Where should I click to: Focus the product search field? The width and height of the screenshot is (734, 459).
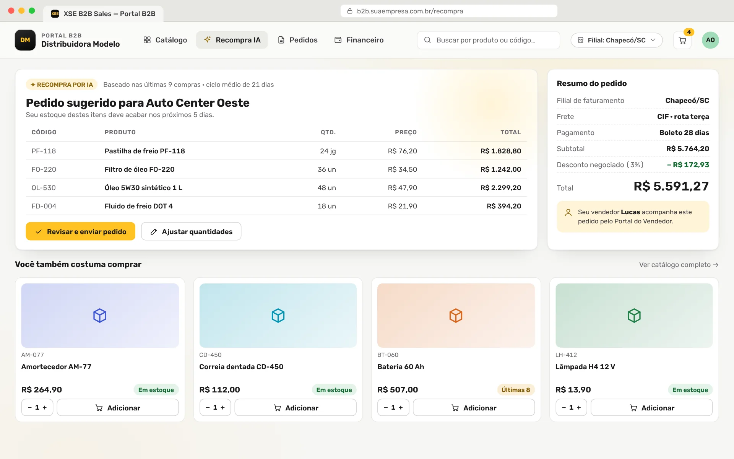click(488, 40)
